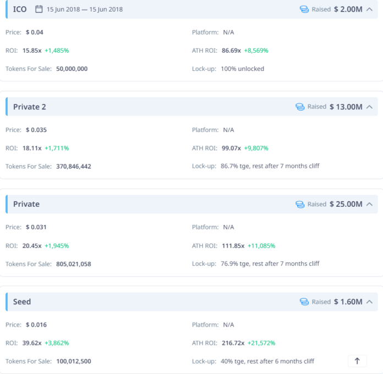This screenshot has width=383, height=374.
Task: Click the coins icon in the Seed header
Action: [304, 302]
